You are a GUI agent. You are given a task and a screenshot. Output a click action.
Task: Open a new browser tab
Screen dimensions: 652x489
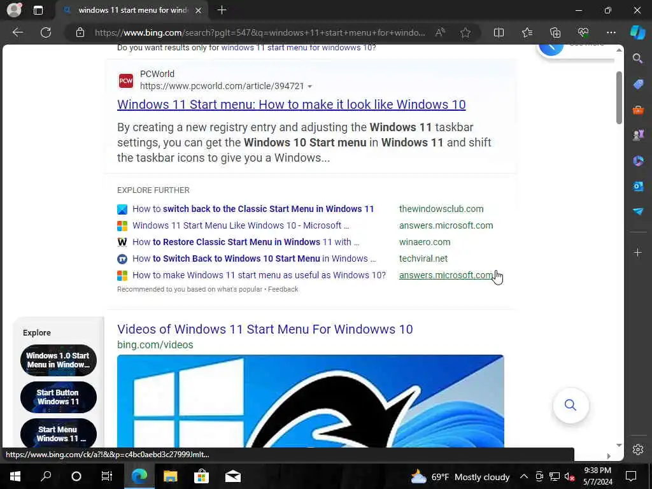tap(222, 10)
